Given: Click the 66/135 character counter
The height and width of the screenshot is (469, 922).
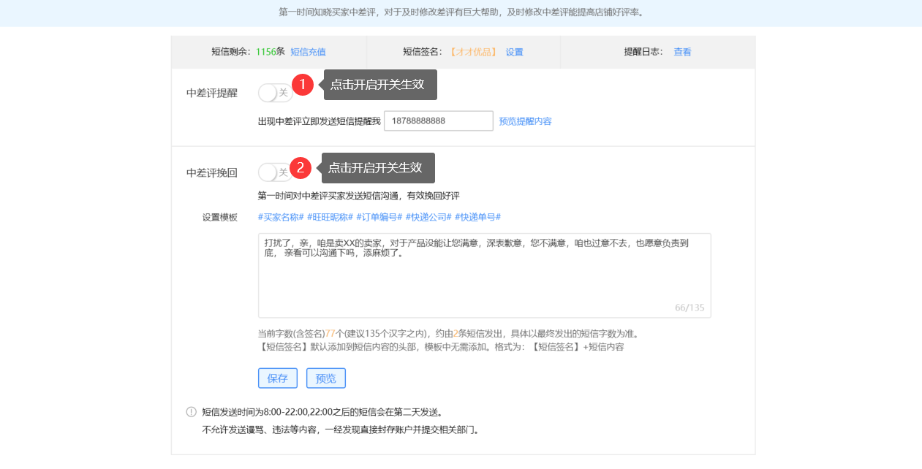Looking at the screenshot, I should point(689,308).
